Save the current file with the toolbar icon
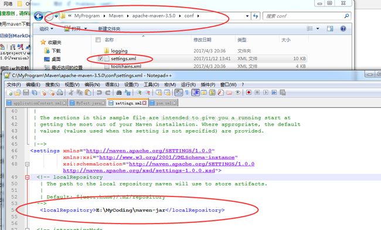 click(x=26, y=93)
